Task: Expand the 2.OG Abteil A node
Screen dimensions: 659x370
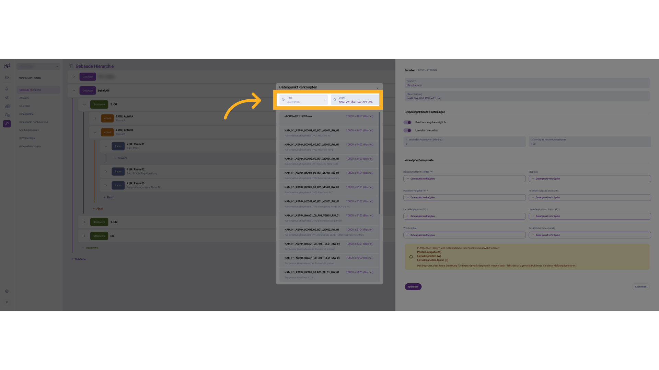Action: coord(95,119)
